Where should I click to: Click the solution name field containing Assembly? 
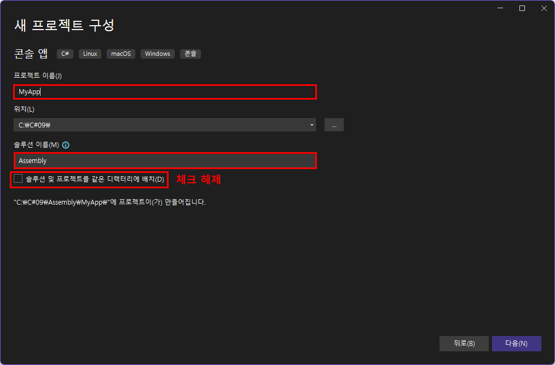click(x=165, y=161)
